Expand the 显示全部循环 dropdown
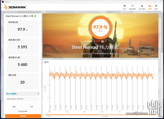 tap(23, 94)
